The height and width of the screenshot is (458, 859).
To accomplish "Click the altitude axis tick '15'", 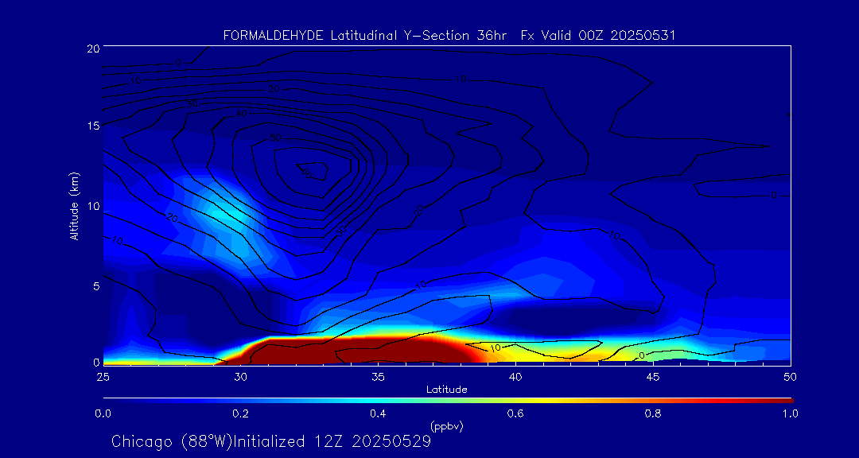I will (x=92, y=126).
